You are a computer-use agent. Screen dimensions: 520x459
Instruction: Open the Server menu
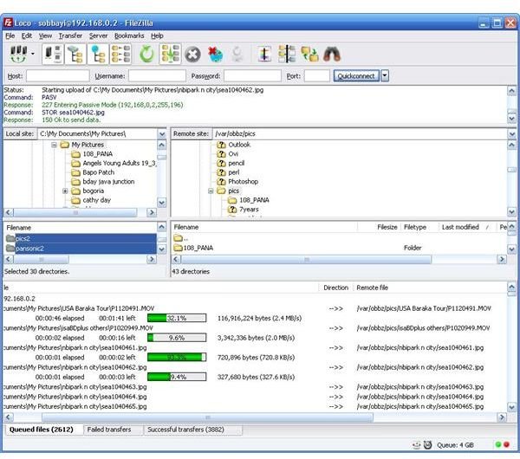coord(98,36)
